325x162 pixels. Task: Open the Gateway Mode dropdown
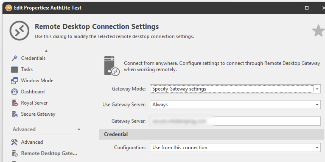tap(318, 89)
